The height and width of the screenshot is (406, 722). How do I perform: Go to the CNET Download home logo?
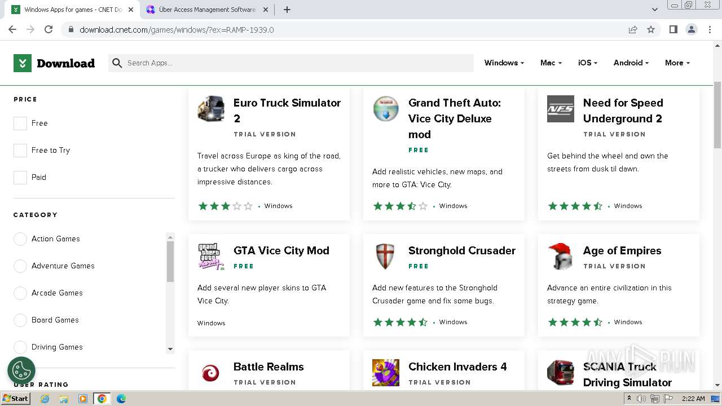tap(54, 63)
